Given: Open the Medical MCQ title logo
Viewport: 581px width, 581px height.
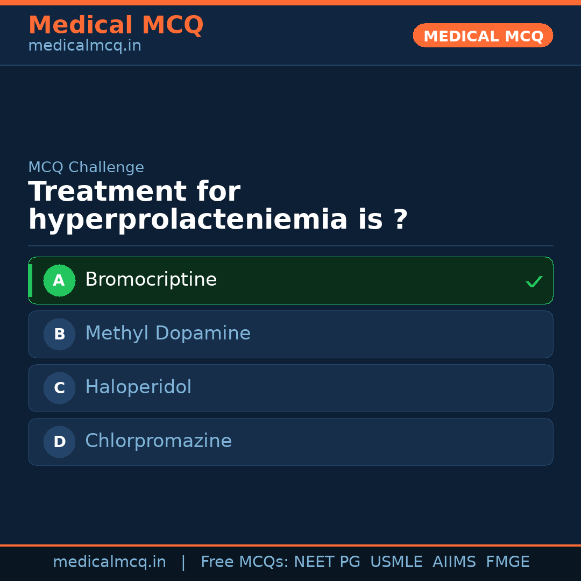Looking at the screenshot, I should tap(116, 25).
